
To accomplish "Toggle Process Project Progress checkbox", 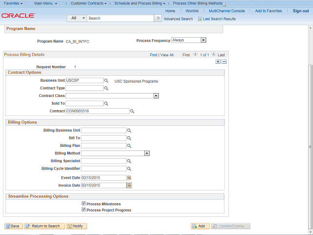I will tap(84, 210).
